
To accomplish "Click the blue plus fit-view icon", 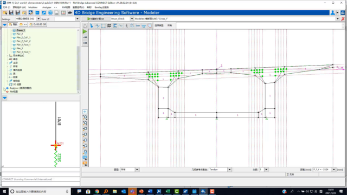I will click(85, 112).
